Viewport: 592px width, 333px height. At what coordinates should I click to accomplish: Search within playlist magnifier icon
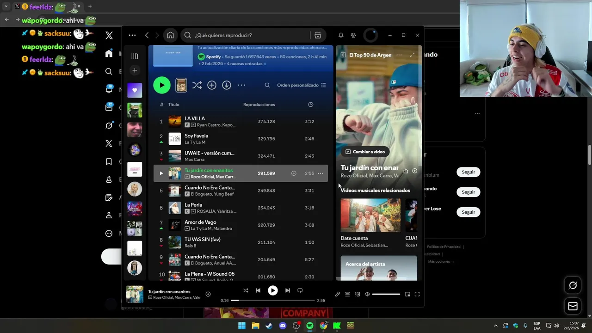click(x=267, y=85)
